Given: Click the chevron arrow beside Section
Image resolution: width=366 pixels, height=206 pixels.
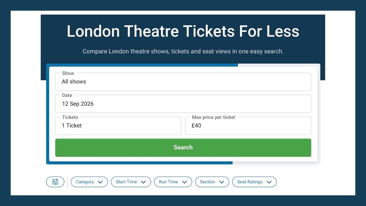Looking at the screenshot, I should [222, 182].
